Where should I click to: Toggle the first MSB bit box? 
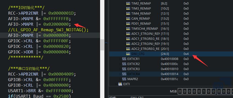tap(180, 91)
